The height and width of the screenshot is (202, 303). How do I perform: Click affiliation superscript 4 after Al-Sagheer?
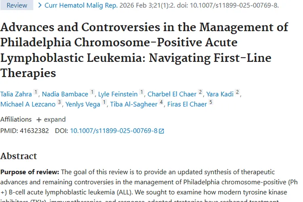(161, 103)
